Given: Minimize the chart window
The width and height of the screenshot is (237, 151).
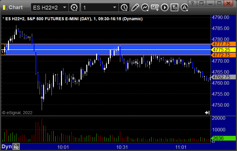Looking at the screenshot, I should point(211,3).
